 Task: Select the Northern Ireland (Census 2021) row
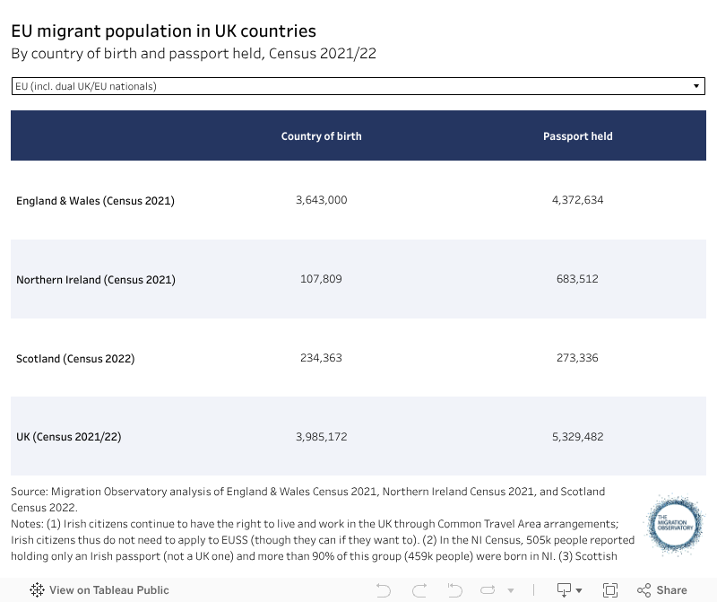tap(96, 279)
